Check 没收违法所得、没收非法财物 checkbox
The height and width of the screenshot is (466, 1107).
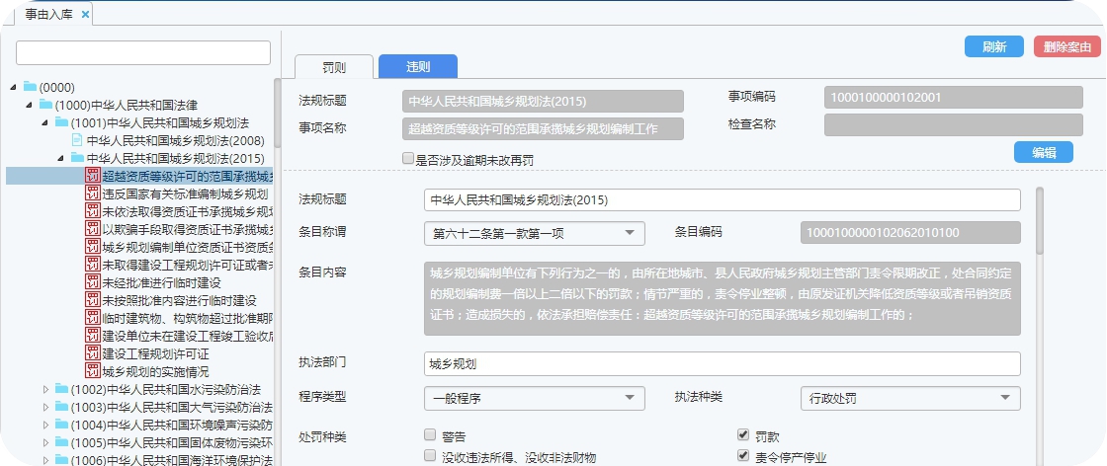pos(430,455)
